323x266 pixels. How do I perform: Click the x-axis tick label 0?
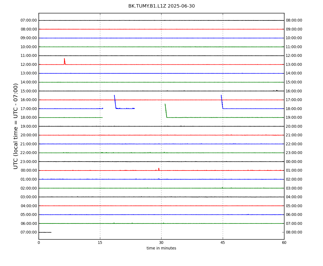[39, 242]
